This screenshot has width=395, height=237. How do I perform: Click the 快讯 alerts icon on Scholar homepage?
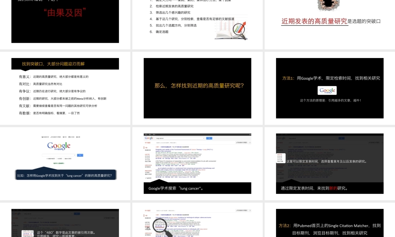64,137
